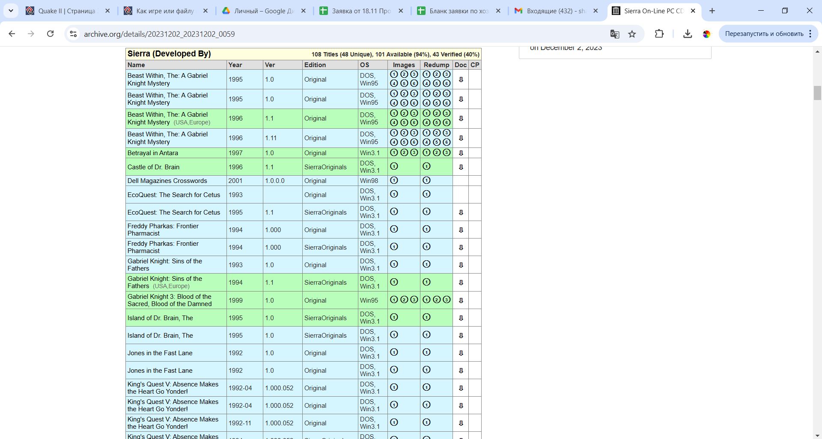Click the 'Images' column header
This screenshot has height=439, width=822.
pos(404,65)
